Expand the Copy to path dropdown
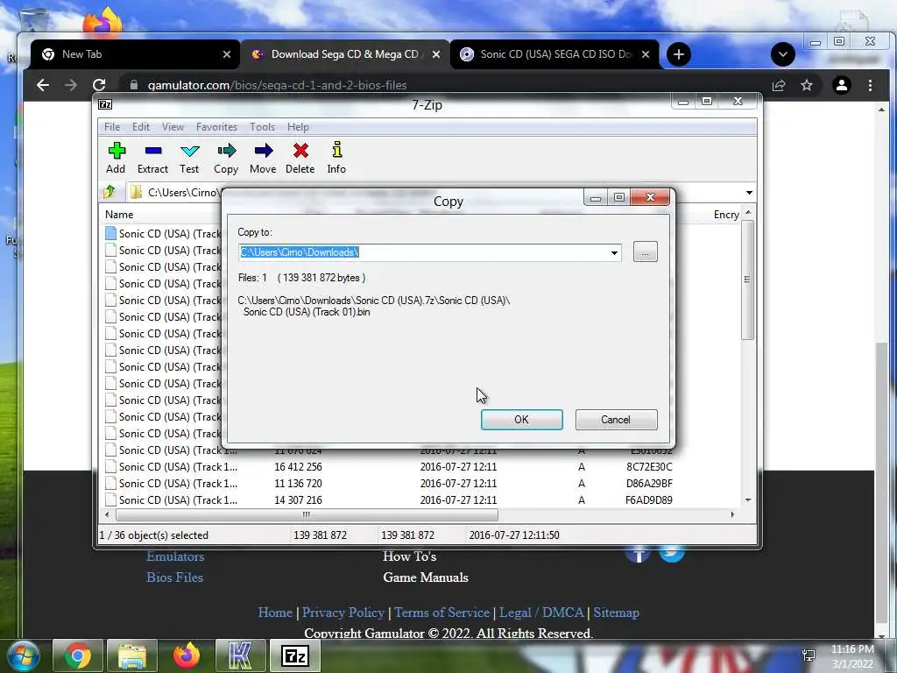Viewport: 897px width, 673px height. 614,252
